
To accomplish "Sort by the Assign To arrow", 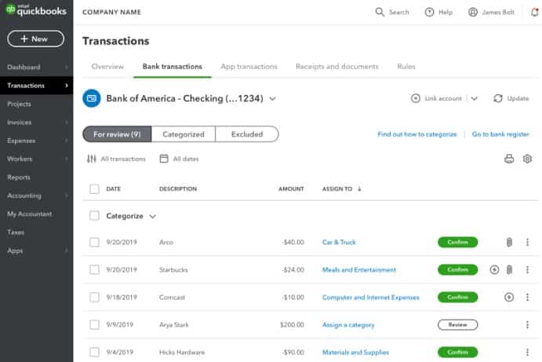I will point(359,189).
